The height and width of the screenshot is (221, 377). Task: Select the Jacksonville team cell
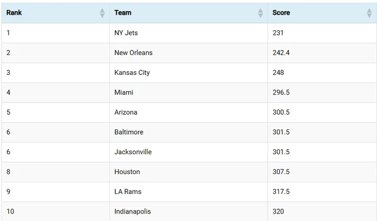pos(133,152)
